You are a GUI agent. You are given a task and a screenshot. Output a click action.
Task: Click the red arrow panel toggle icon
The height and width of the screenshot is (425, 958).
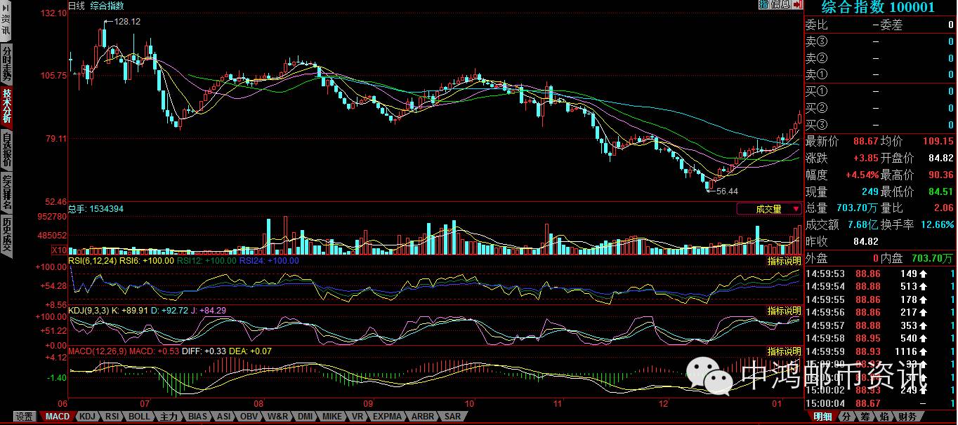pos(797,4)
